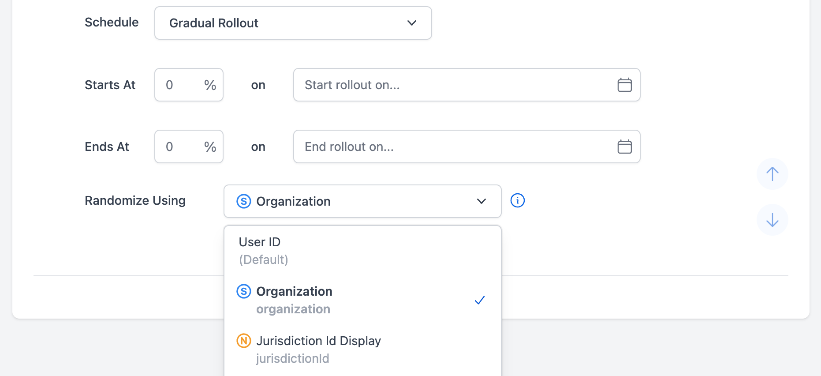Viewport: 821px width, 376px height.
Task: Open the end rollout calendar icon
Action: point(624,147)
